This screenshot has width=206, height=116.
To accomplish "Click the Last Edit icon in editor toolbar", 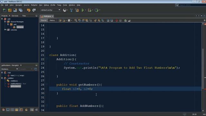I will click(60, 20).
